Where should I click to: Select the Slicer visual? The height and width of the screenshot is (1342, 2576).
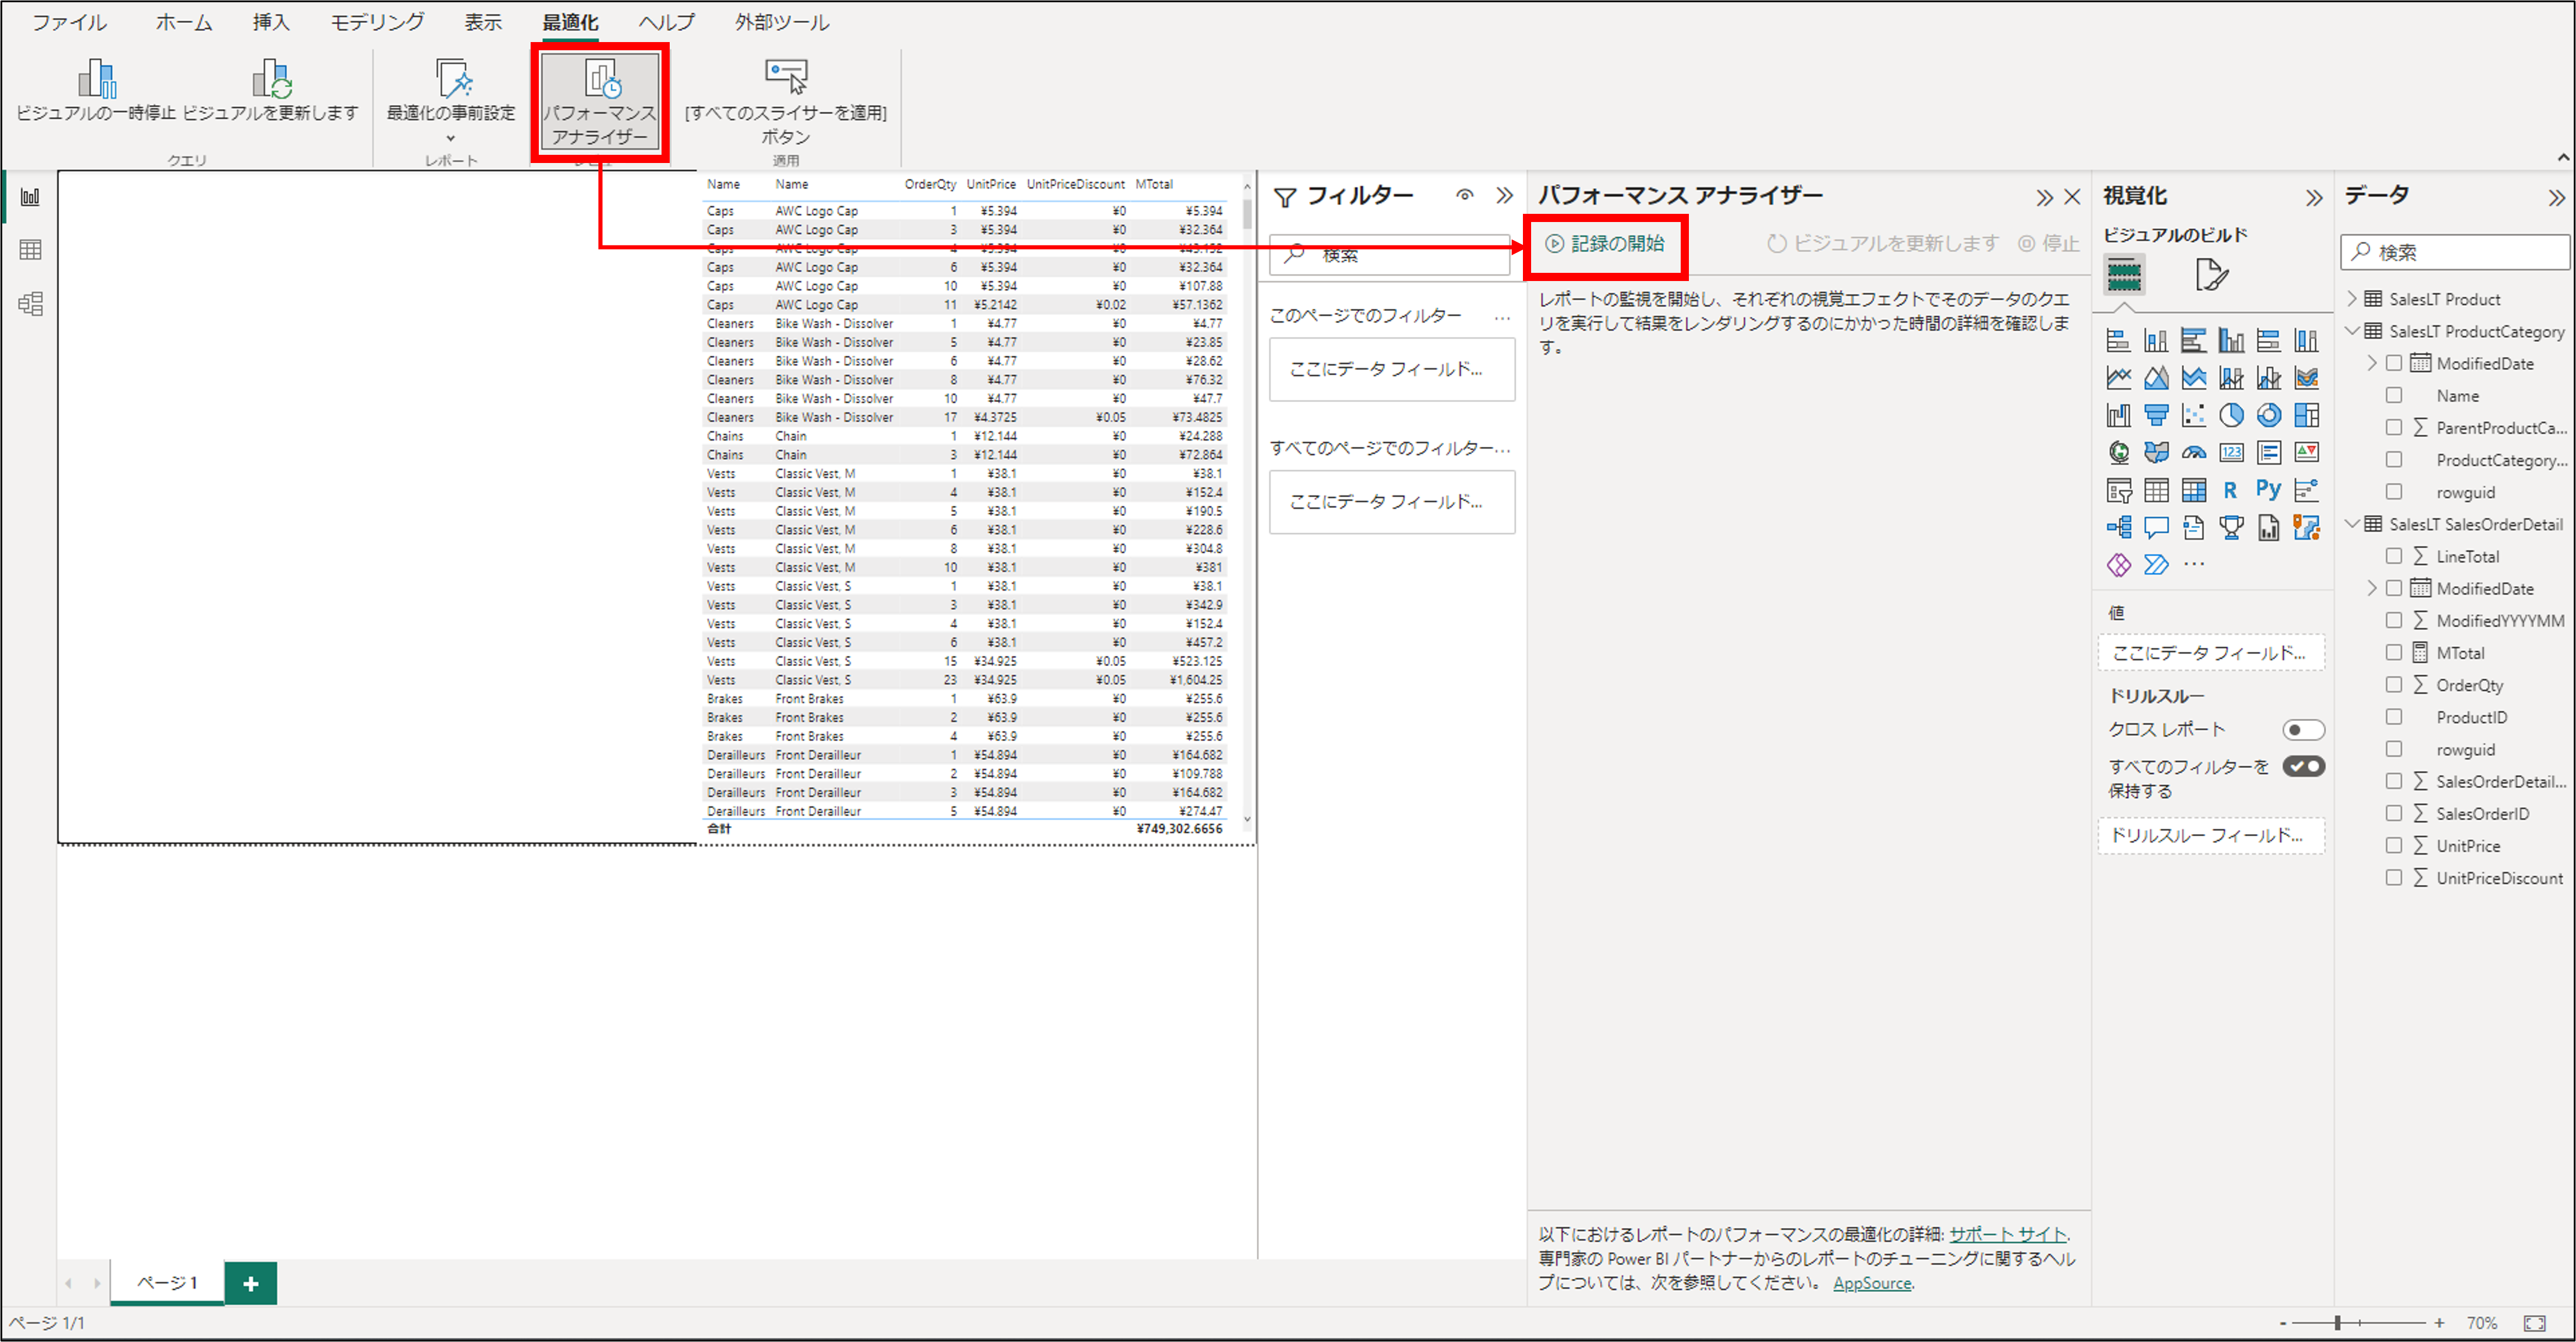pyautogui.click(x=2119, y=490)
